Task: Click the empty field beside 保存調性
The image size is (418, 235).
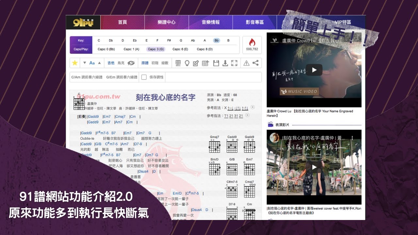Action: click(213, 77)
